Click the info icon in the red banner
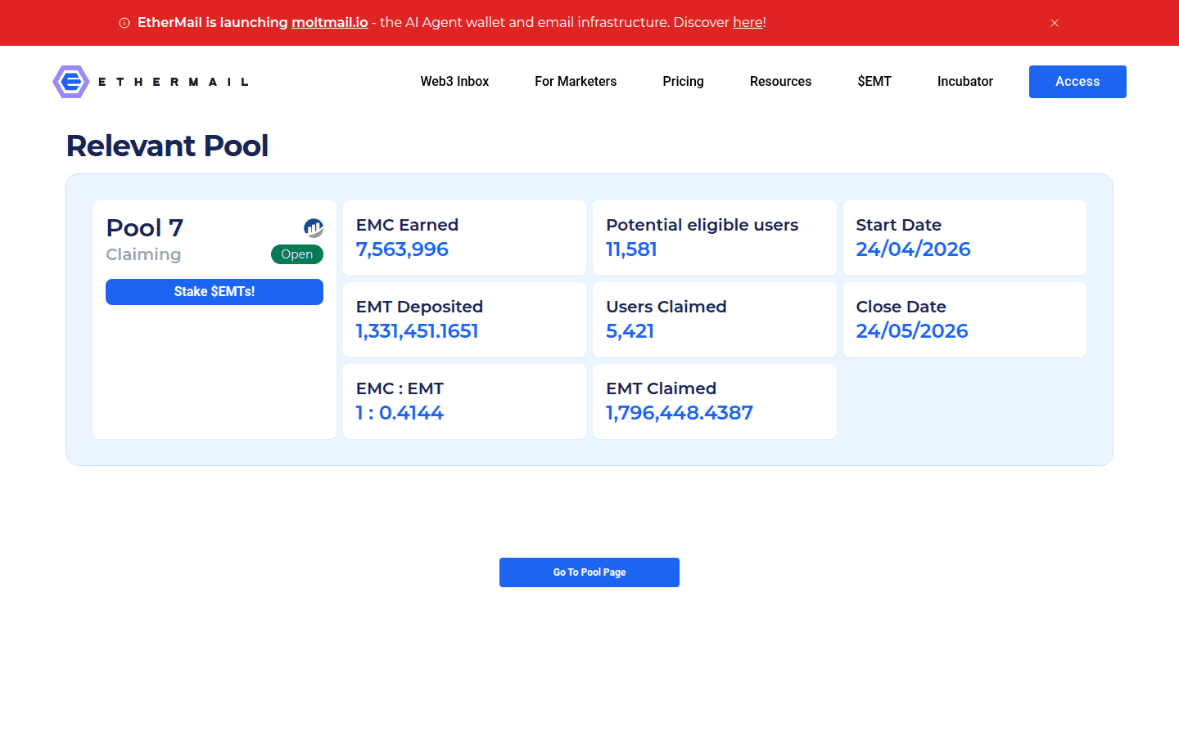The width and height of the screenshot is (1179, 736). 124,23
